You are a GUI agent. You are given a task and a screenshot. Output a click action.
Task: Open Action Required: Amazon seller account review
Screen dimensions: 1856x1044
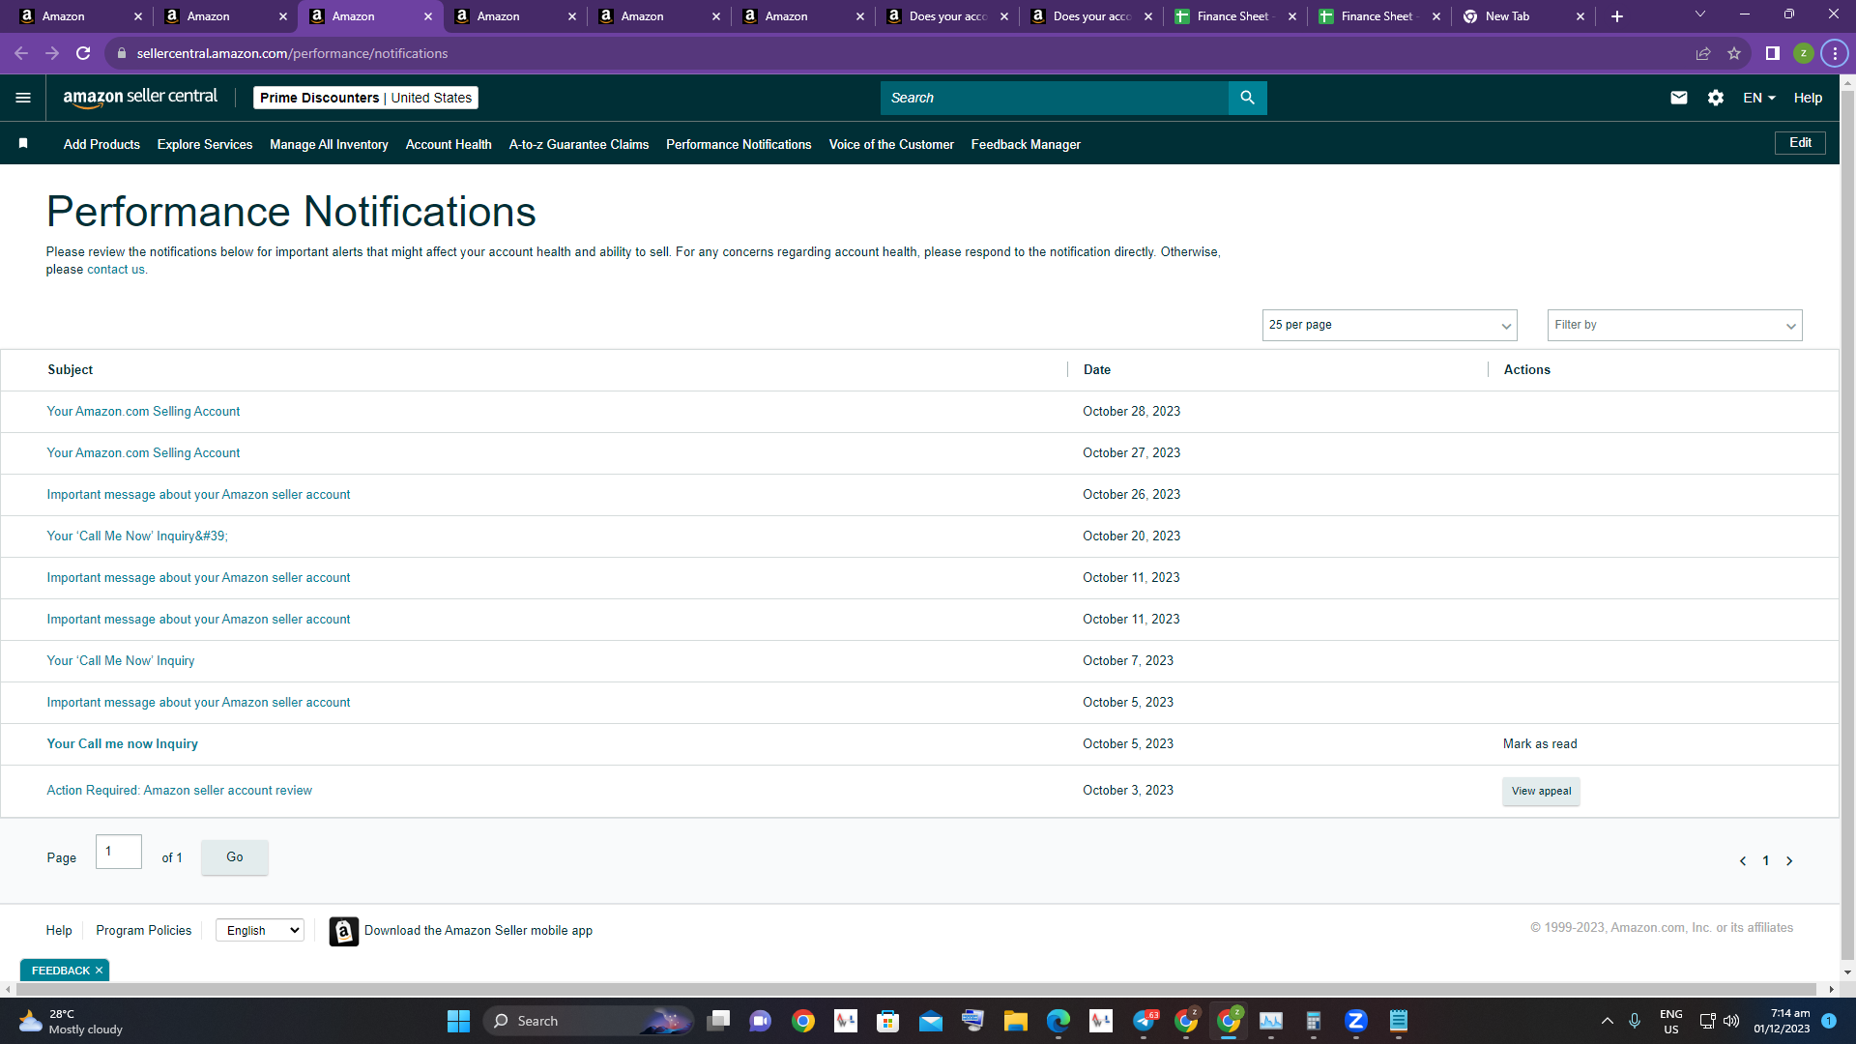click(x=179, y=790)
